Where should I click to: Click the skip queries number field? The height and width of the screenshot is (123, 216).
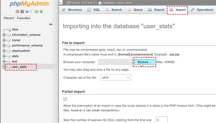tap(161, 120)
